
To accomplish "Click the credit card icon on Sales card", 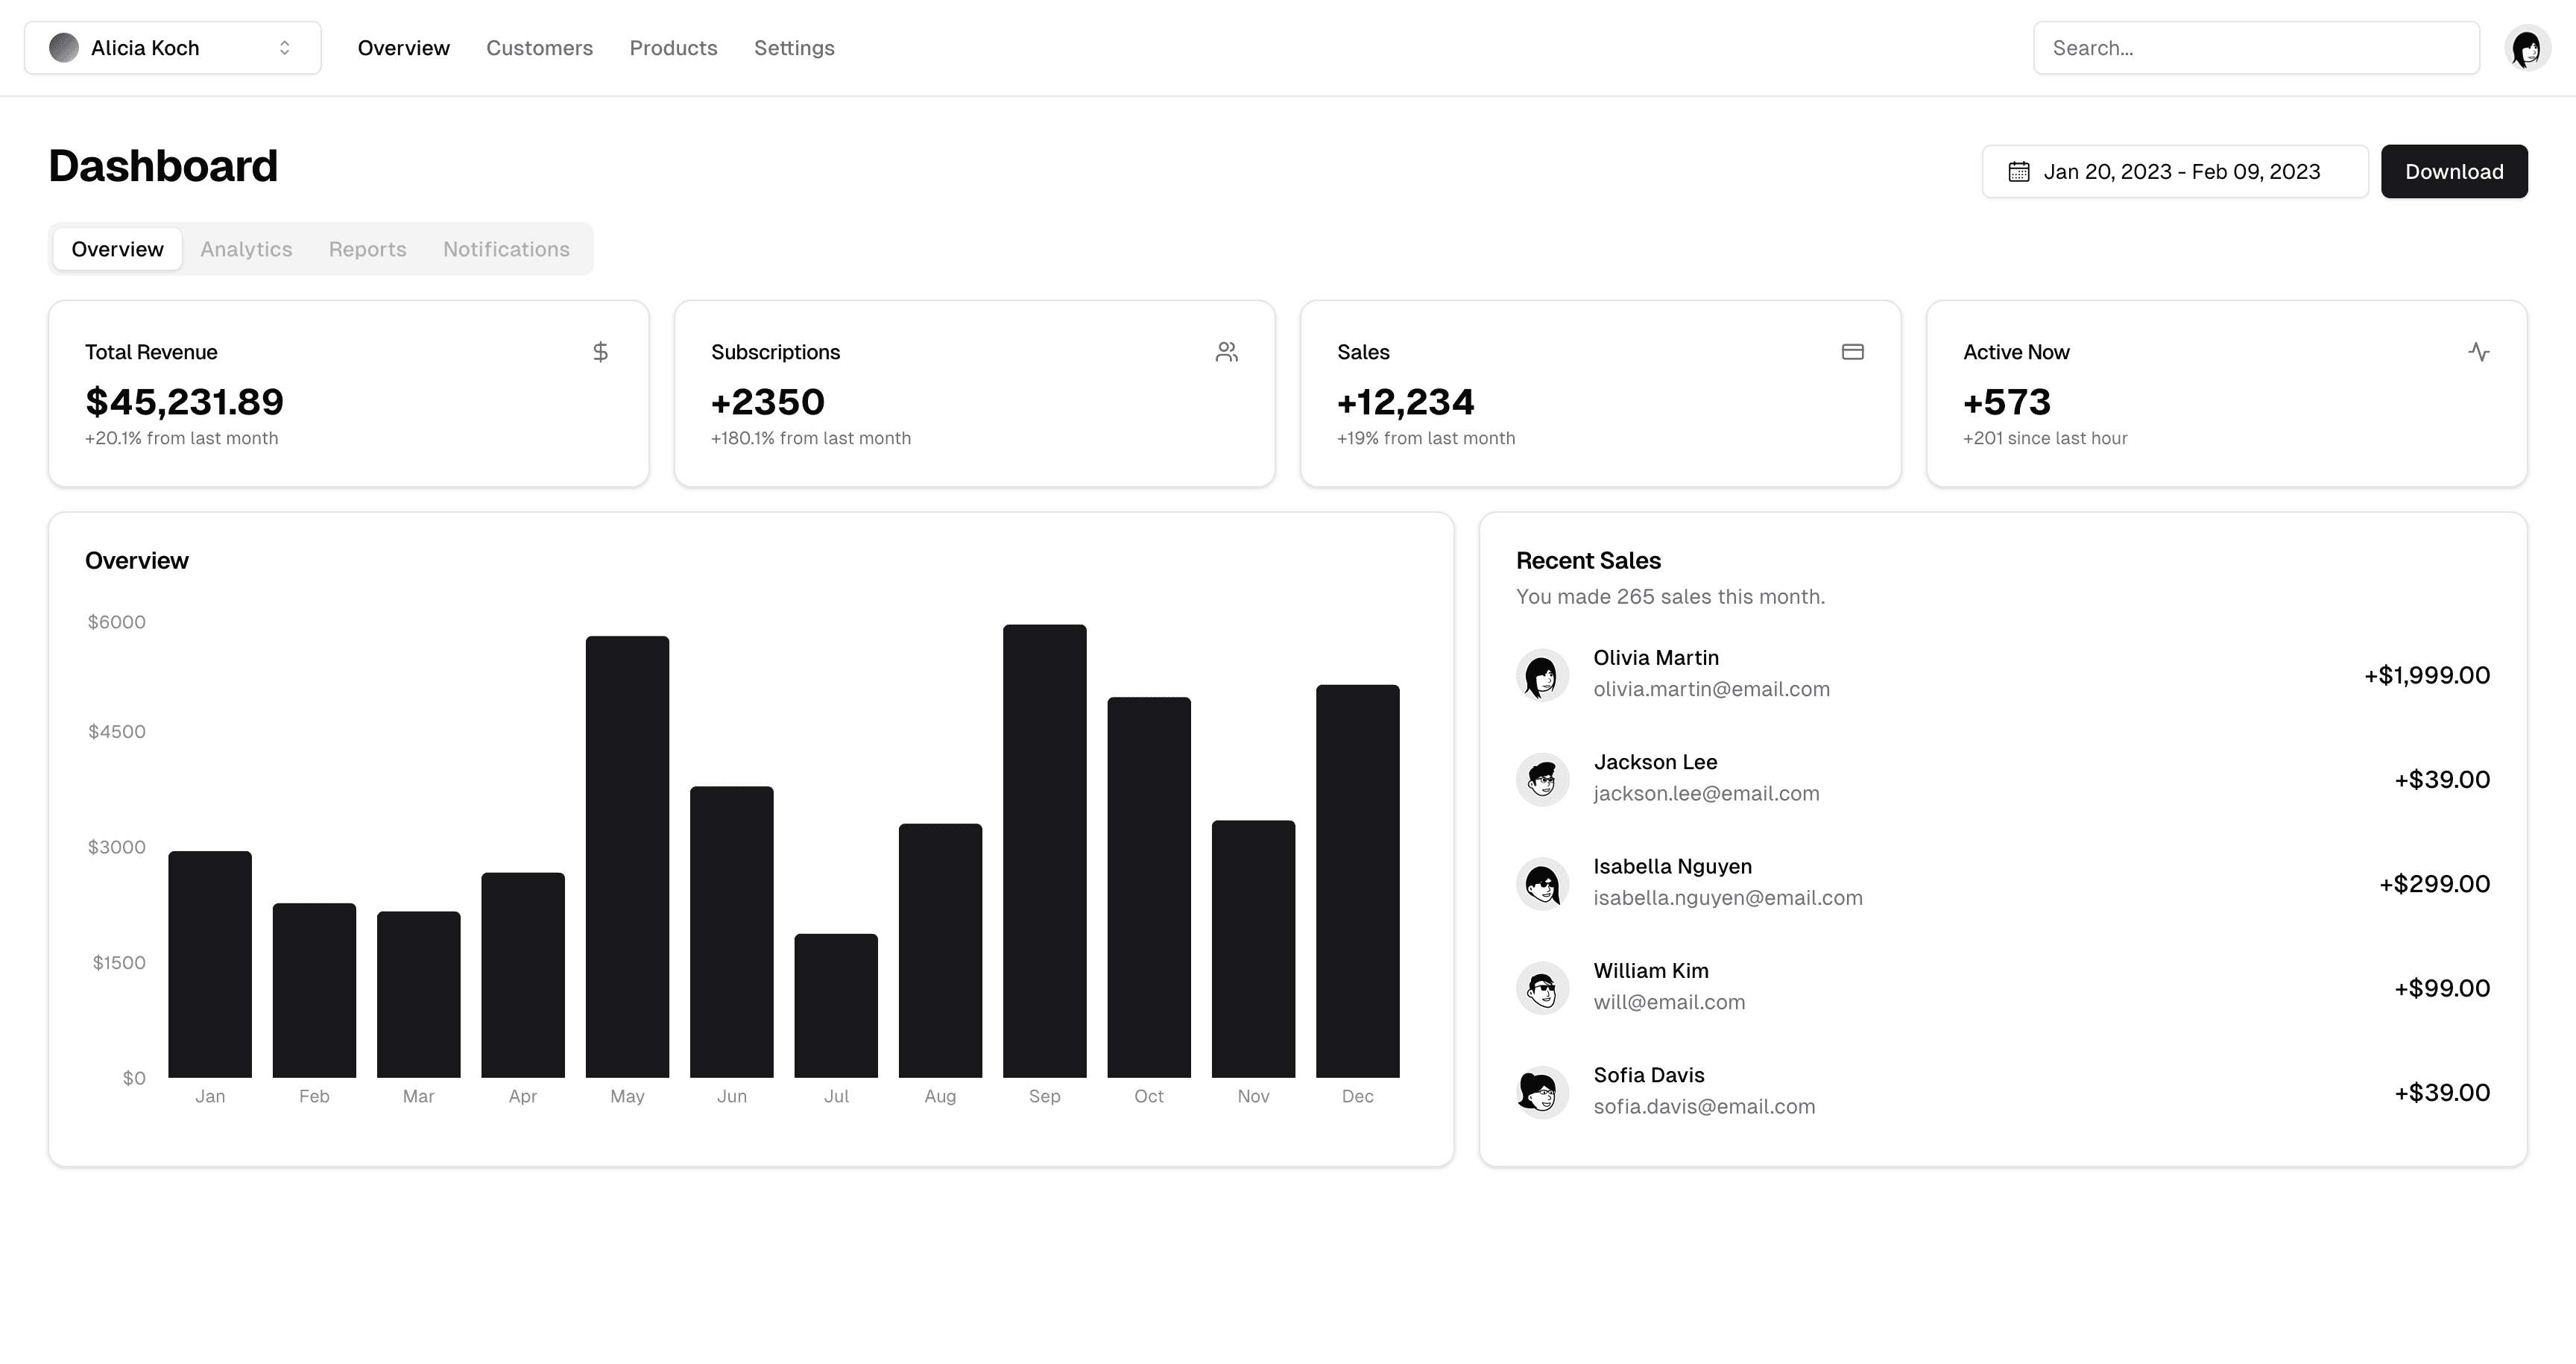I will click(x=1852, y=351).
